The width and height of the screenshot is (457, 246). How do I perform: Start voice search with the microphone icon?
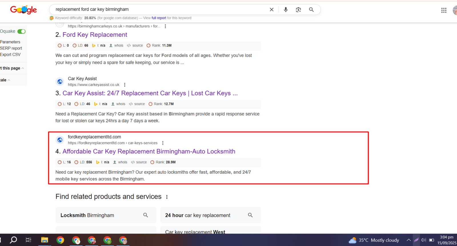coord(286,10)
